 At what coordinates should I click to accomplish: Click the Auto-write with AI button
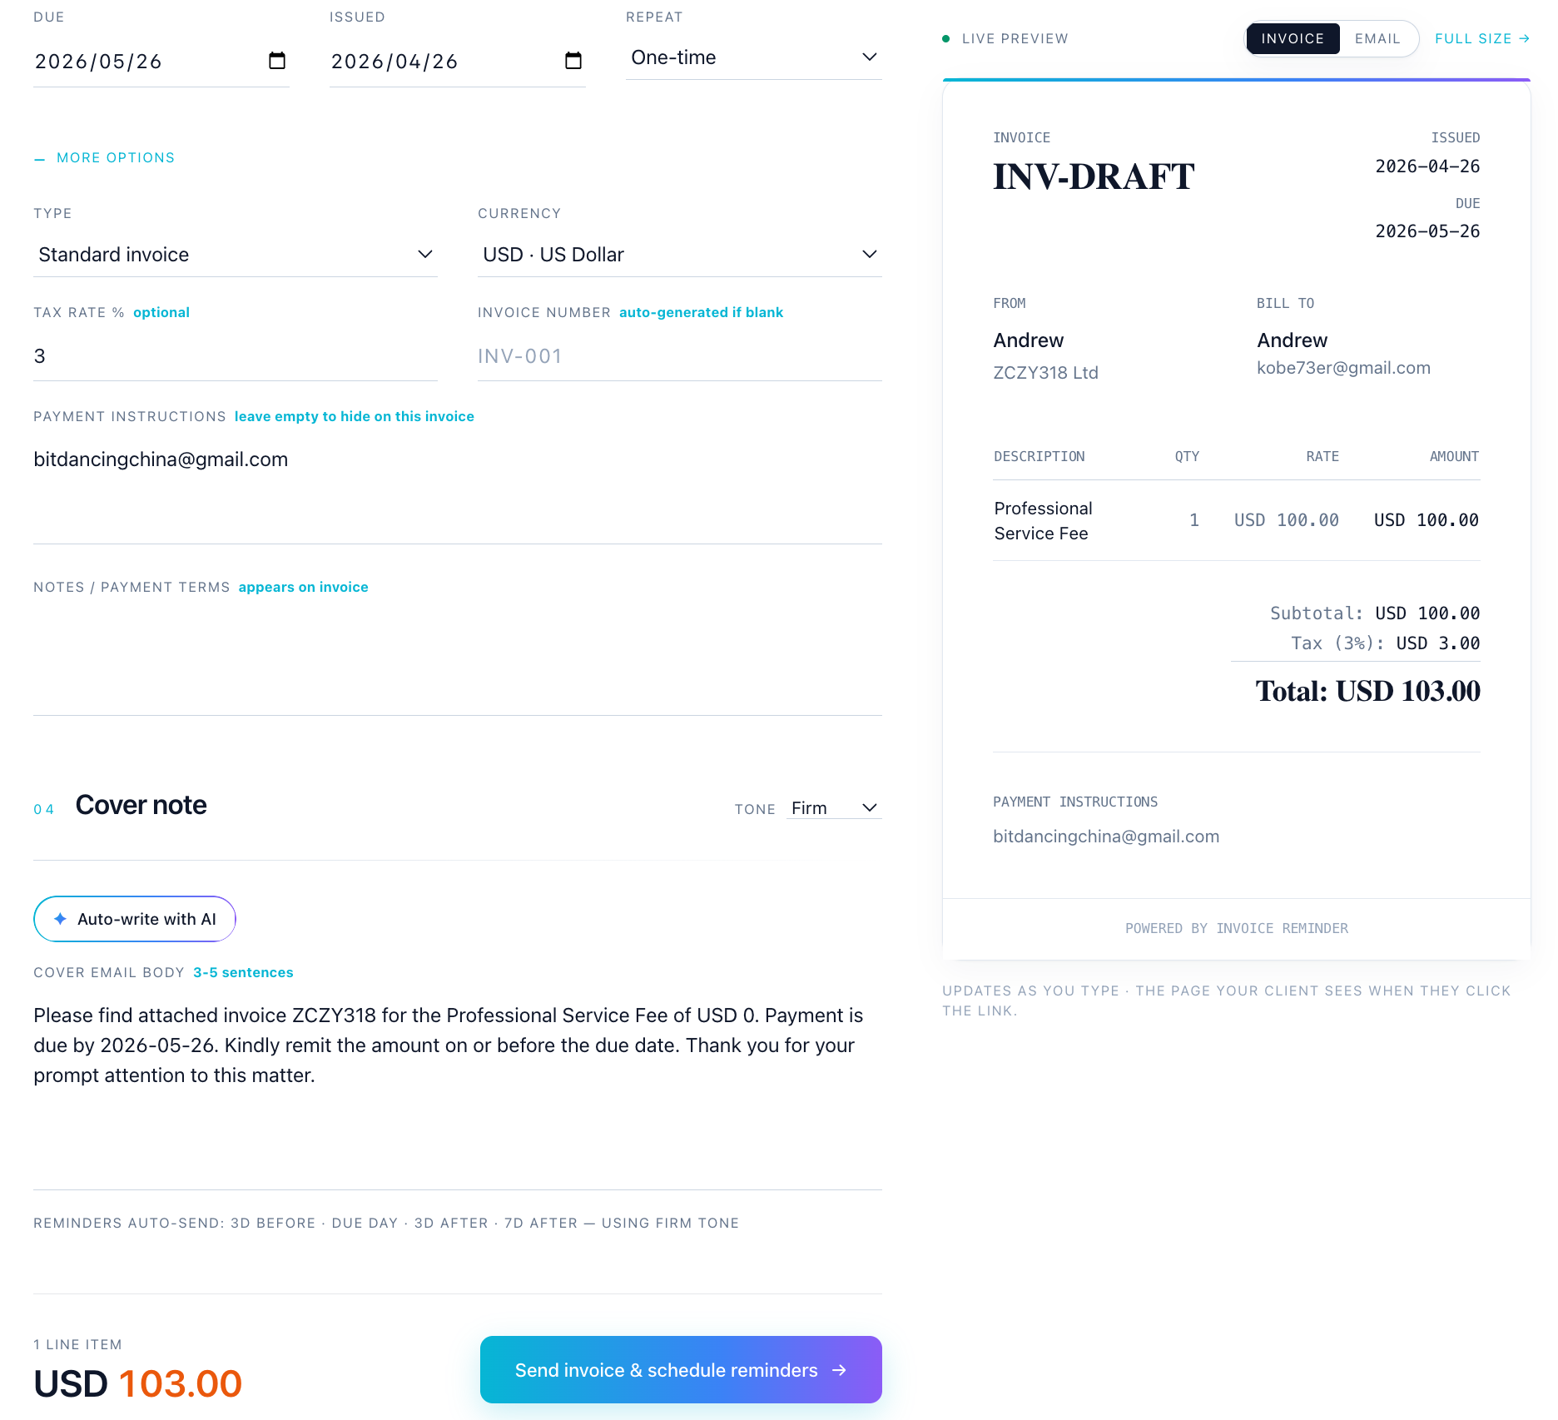pos(134,918)
